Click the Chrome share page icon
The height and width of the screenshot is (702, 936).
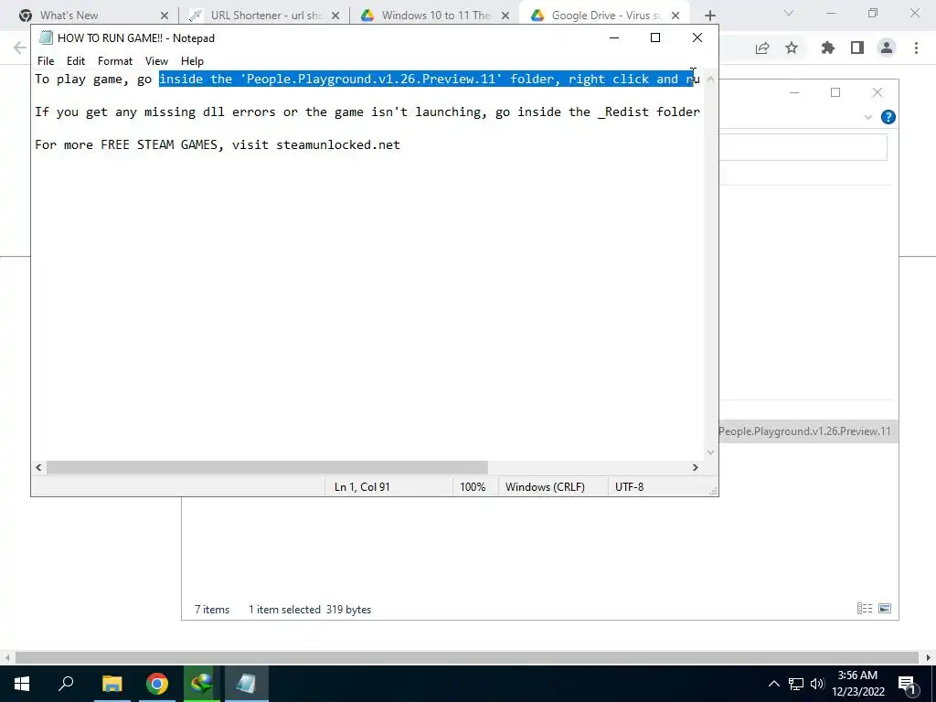[x=762, y=48]
